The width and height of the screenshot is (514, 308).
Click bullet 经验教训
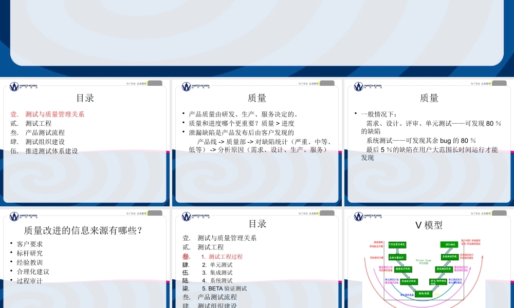26,262
